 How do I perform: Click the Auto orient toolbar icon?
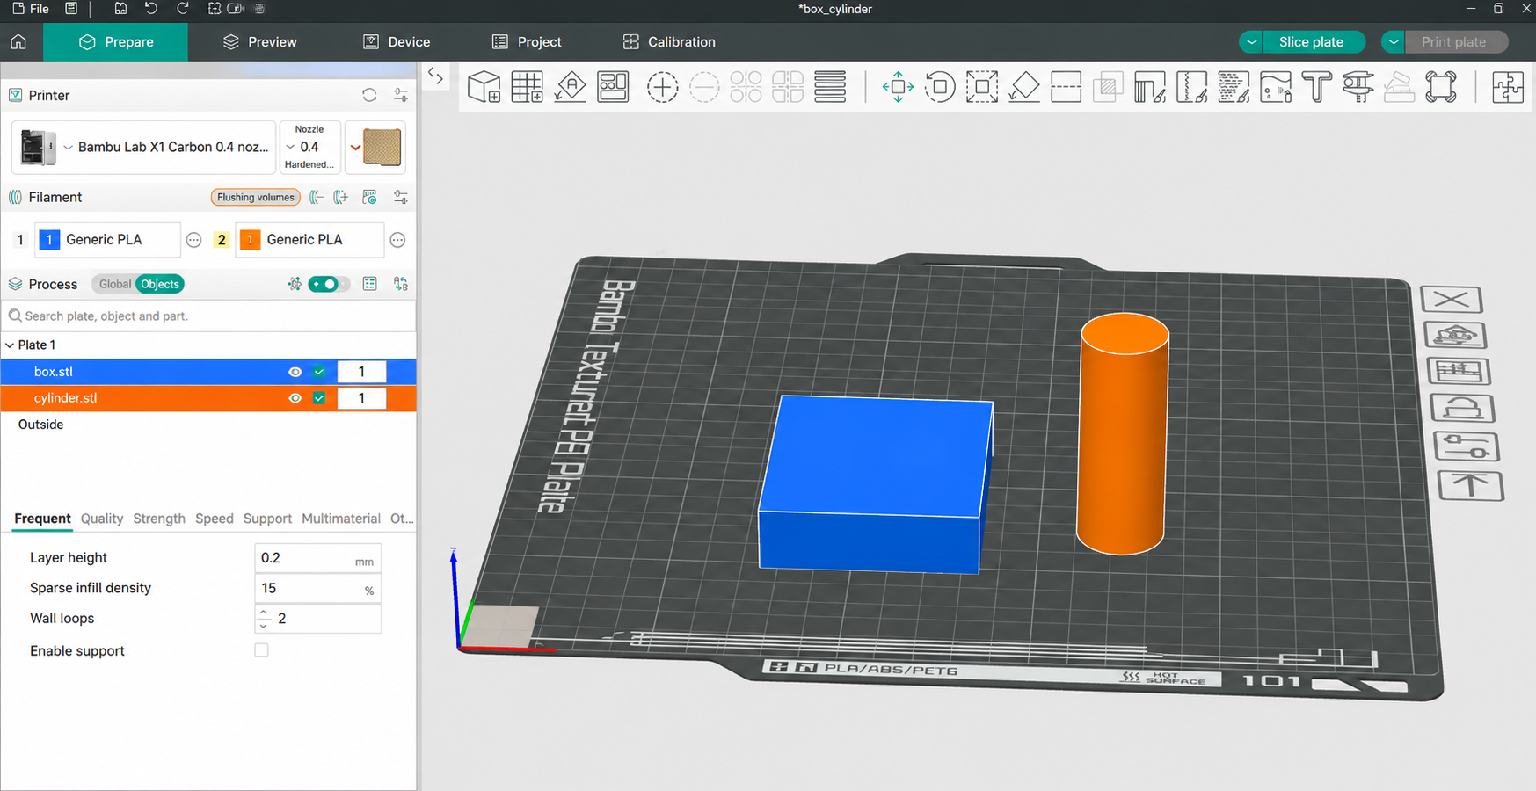point(571,87)
